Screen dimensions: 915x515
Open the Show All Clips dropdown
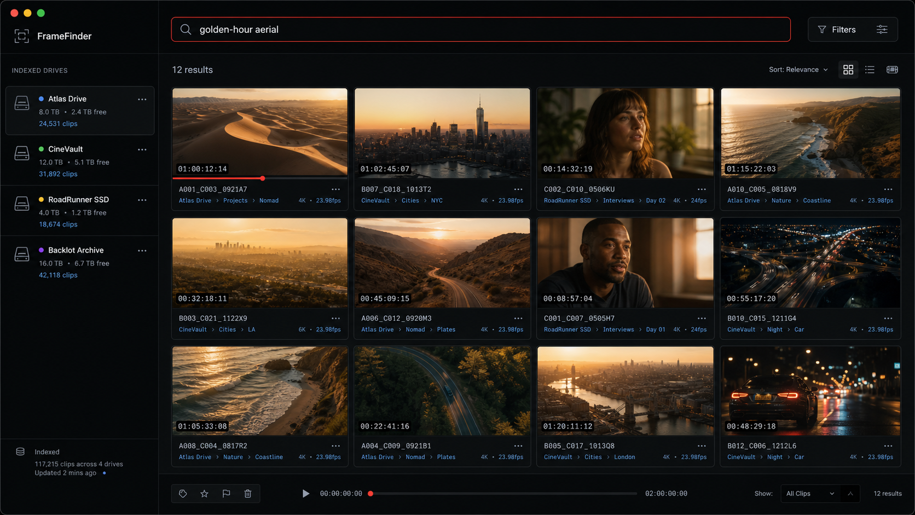[810, 494]
